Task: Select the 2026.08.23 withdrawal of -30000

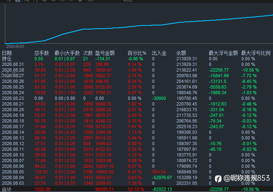Action: tap(159, 98)
